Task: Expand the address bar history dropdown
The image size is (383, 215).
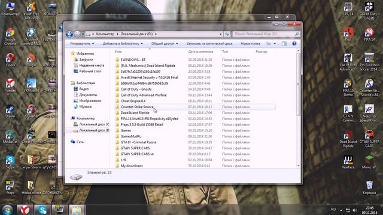Action: pos(221,34)
